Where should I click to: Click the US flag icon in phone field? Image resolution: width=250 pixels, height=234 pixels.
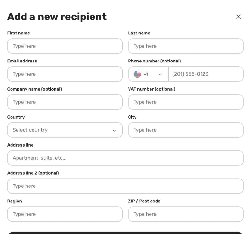point(137,74)
